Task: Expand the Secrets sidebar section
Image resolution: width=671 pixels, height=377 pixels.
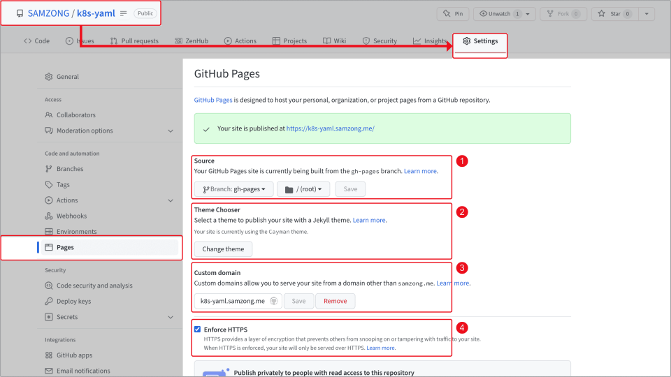Action: 171,318
